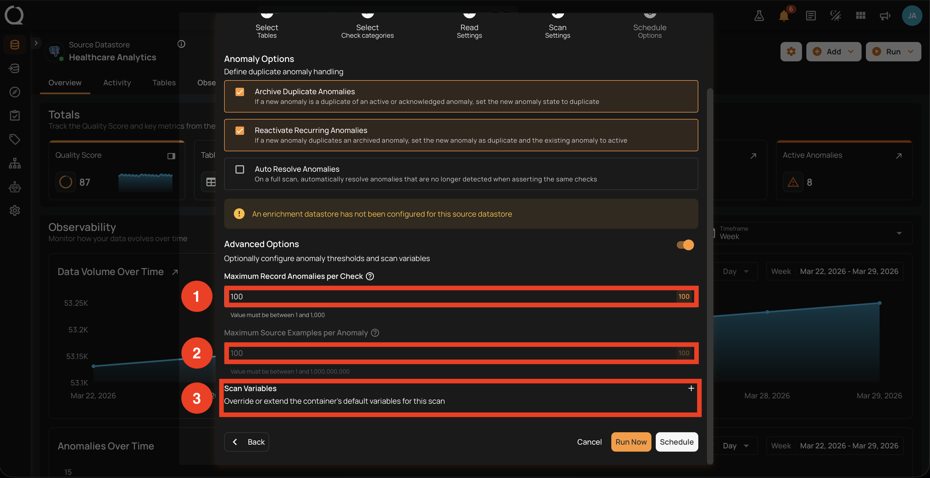Go to Schedule Options step
The height and width of the screenshot is (478, 930).
[x=650, y=26]
